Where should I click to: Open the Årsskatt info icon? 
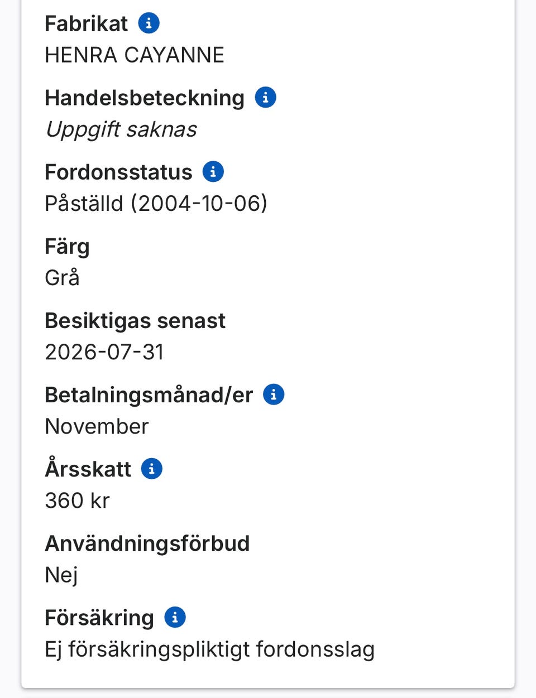151,469
